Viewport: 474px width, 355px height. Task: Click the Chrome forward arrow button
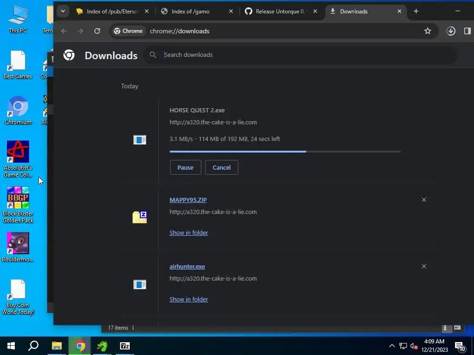[x=81, y=31]
